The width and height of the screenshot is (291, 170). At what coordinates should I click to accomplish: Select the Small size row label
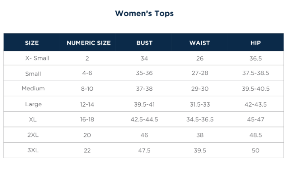point(33,74)
